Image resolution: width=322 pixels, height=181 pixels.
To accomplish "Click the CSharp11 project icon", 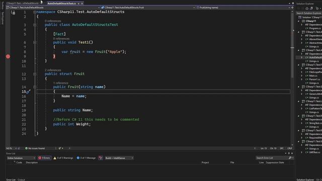I will (303, 21).
